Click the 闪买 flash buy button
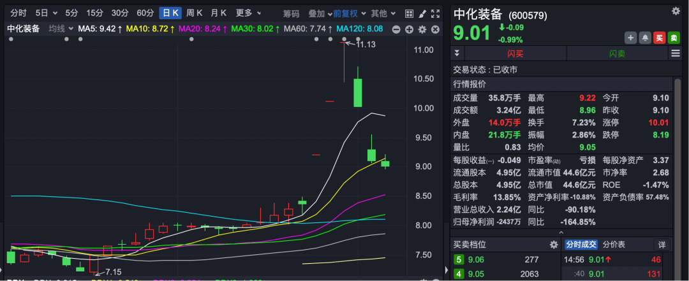This screenshot has width=689, height=281. tap(515, 54)
